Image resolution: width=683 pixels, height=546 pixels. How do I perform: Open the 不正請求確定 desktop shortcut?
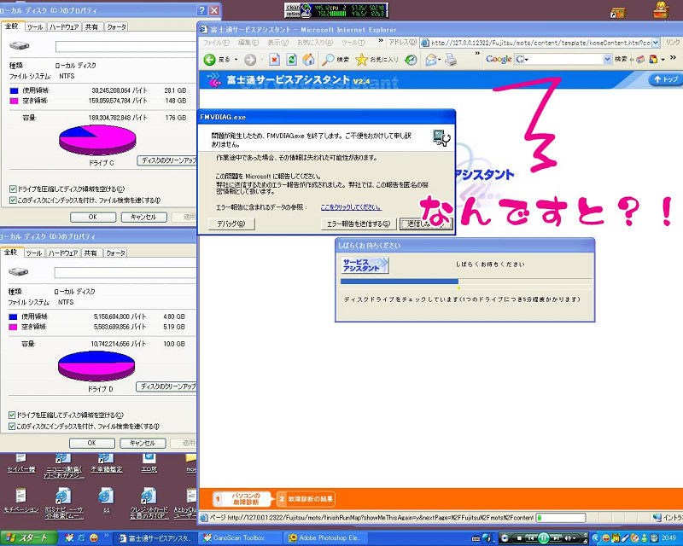coord(106,463)
